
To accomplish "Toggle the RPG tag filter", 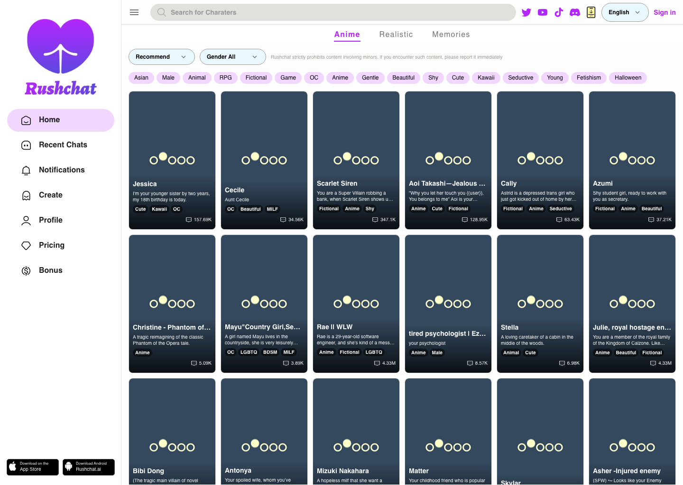I will [x=225, y=78].
